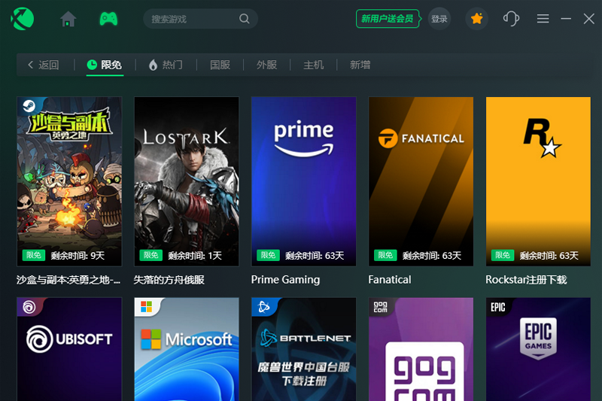
Task: Click the 限免 tag on 沙盒与副本 cover
Action: click(34, 255)
